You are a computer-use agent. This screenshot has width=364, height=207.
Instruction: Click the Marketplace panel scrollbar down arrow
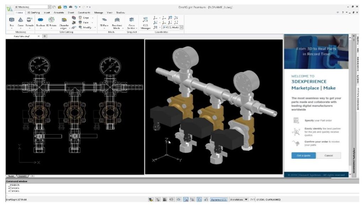pyautogui.click(x=350, y=174)
